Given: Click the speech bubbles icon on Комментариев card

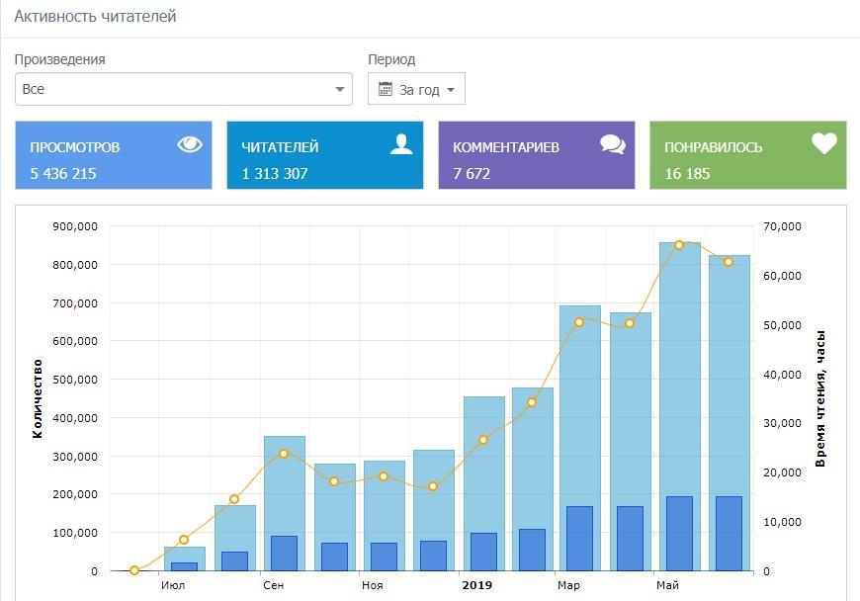Looking at the screenshot, I should click(x=612, y=144).
